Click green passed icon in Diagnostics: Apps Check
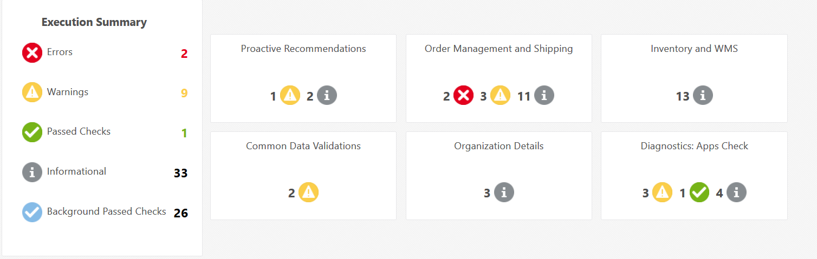This screenshot has height=259, width=817. tap(699, 192)
